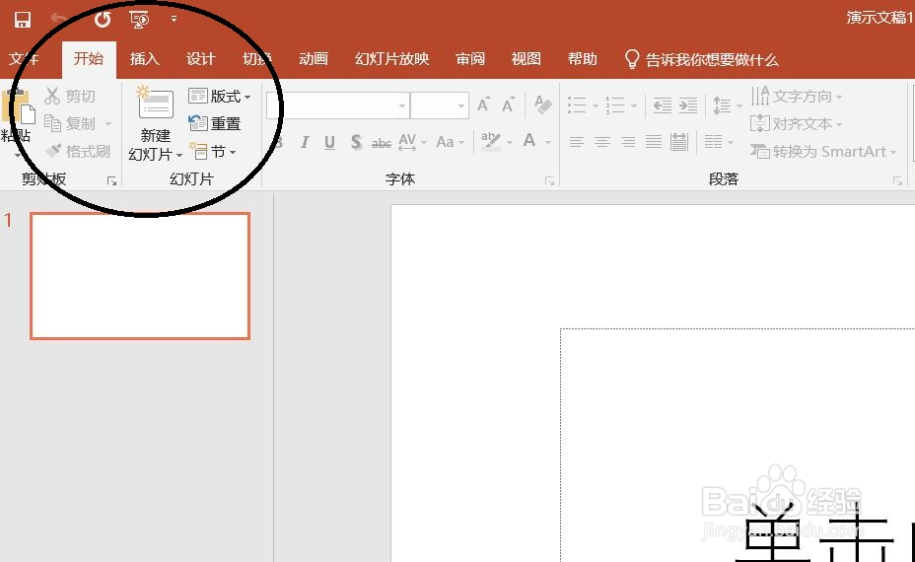Expand the font color dropdown arrow
915x562 pixels.
[548, 142]
